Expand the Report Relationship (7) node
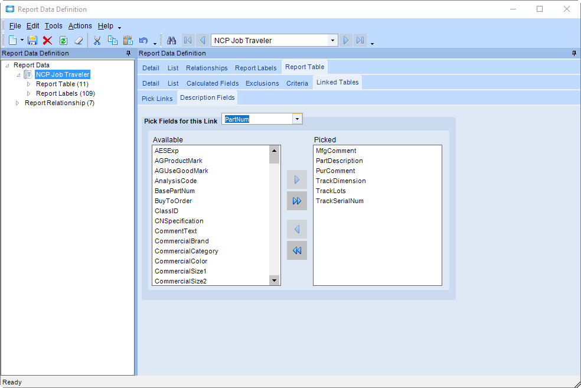The height and width of the screenshot is (388, 581). coord(17,103)
